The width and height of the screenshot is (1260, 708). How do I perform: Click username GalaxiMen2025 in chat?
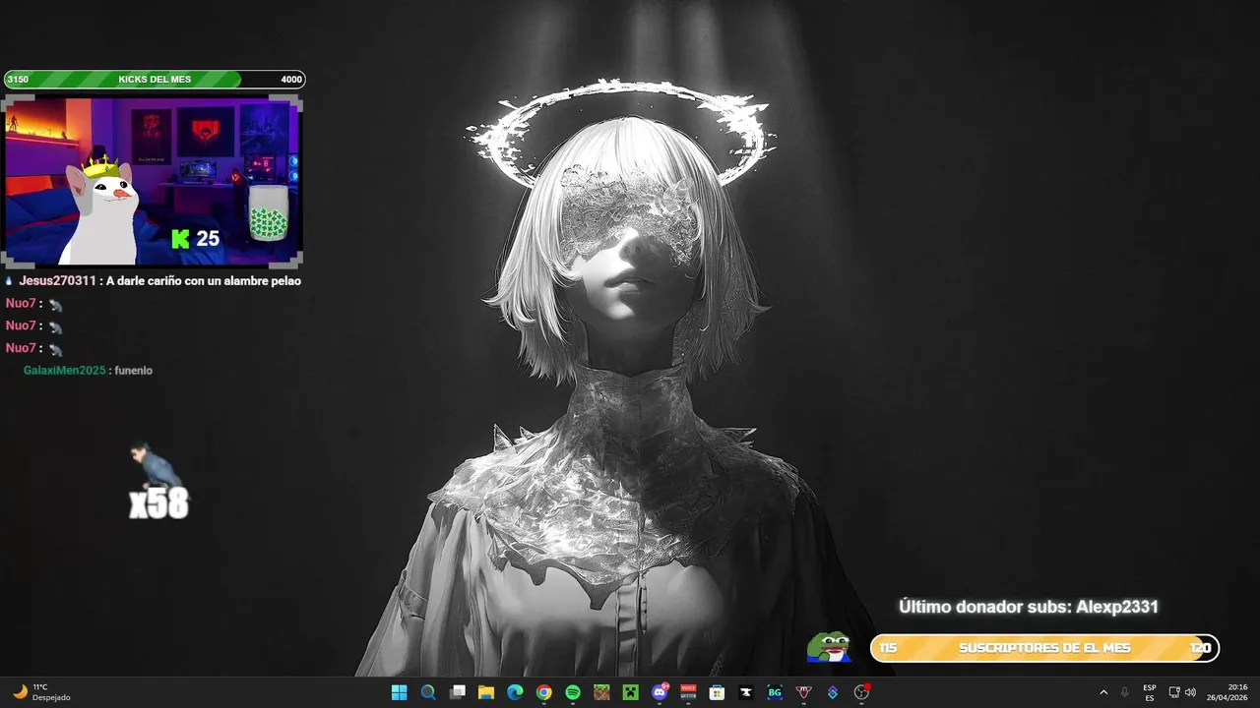tap(64, 371)
